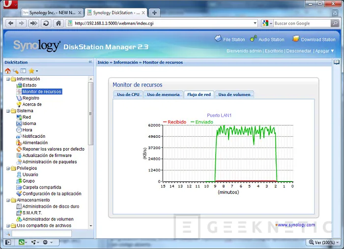Screen dimensions: 344x249
Task: Open Download Station
Action: (314, 39)
